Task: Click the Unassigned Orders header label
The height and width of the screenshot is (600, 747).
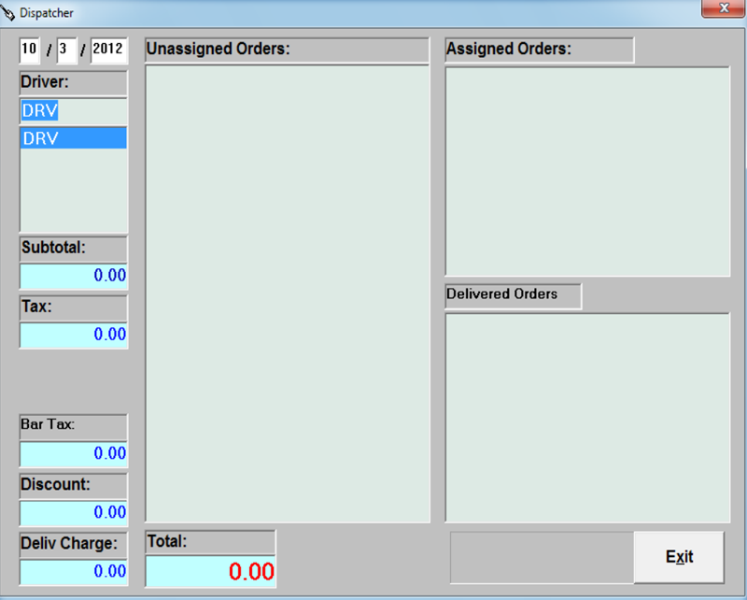Action: coord(287,50)
